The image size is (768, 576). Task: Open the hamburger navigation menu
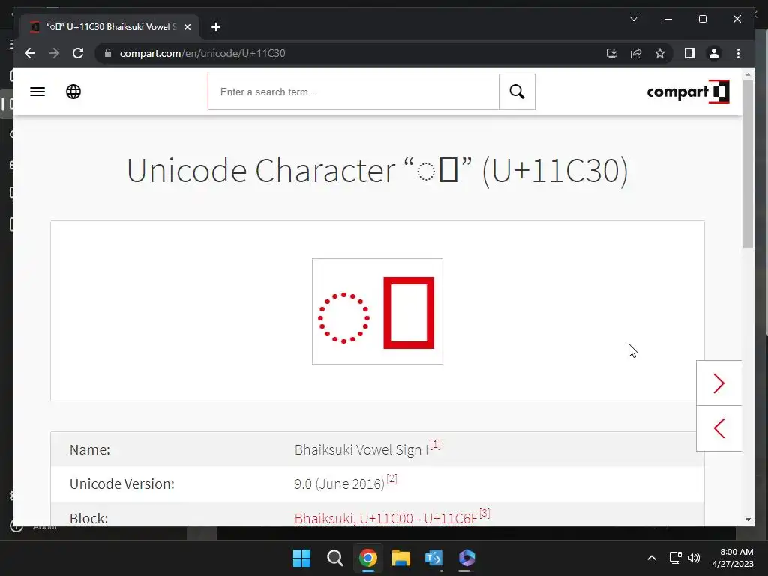[x=37, y=91]
